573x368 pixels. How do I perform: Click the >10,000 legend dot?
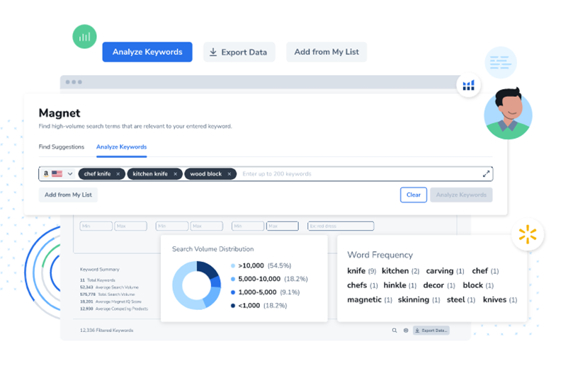click(233, 266)
